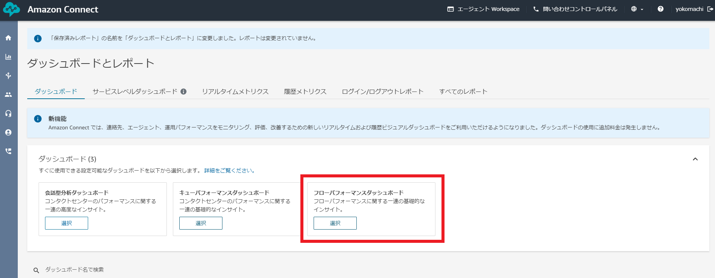Click the Amazon Connect title text
Screen dimensions: 715x278
click(63, 9)
